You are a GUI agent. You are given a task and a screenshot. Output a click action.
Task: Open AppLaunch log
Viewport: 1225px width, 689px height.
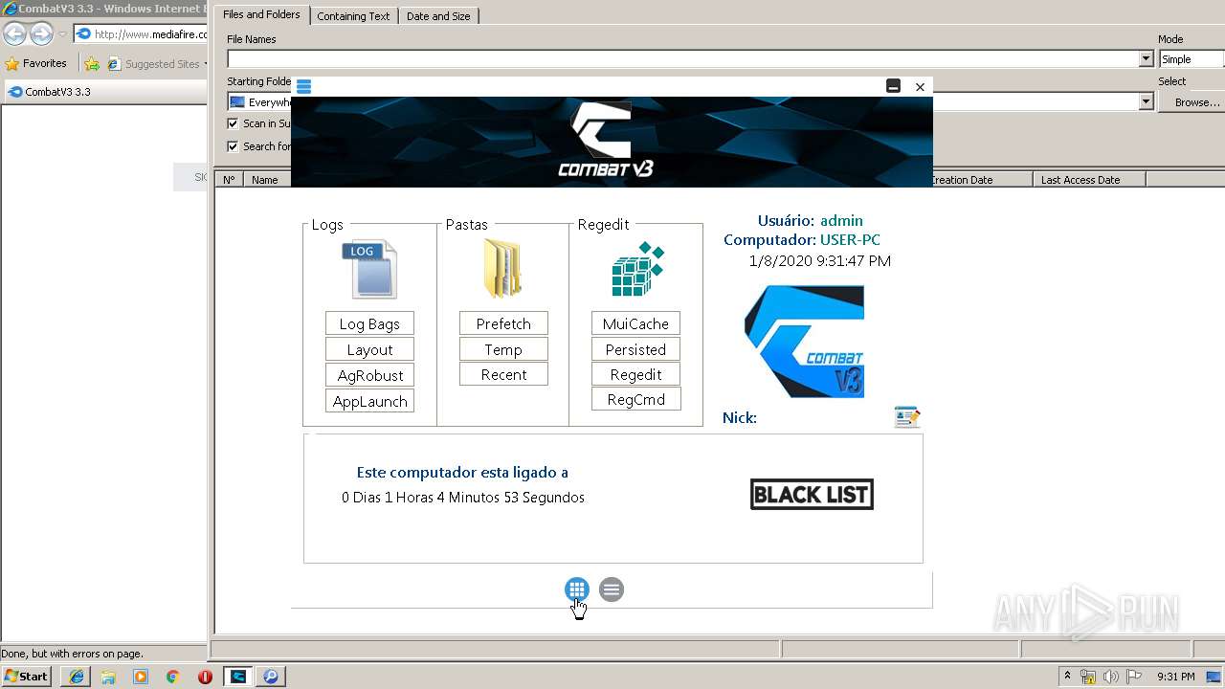click(369, 401)
